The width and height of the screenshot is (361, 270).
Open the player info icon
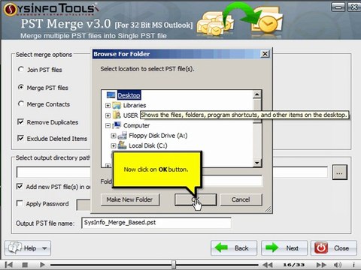(353, 265)
